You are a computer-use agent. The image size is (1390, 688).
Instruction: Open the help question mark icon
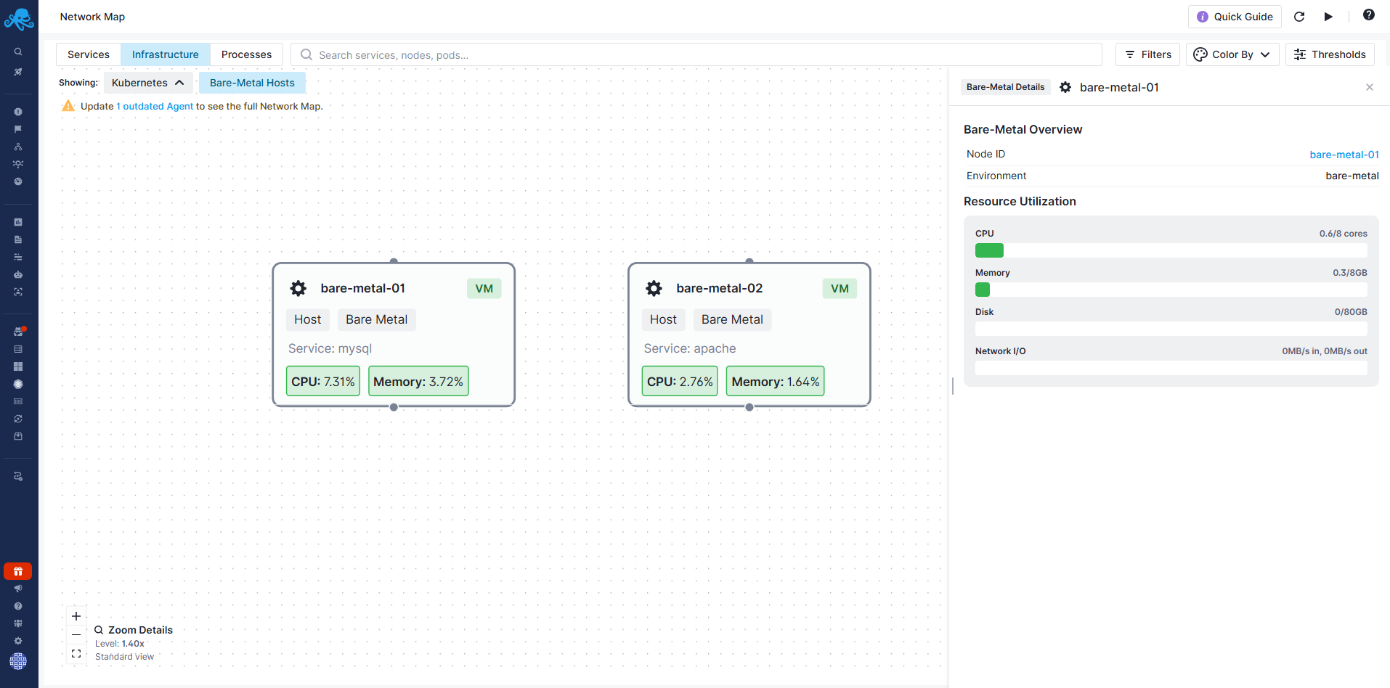(1368, 15)
